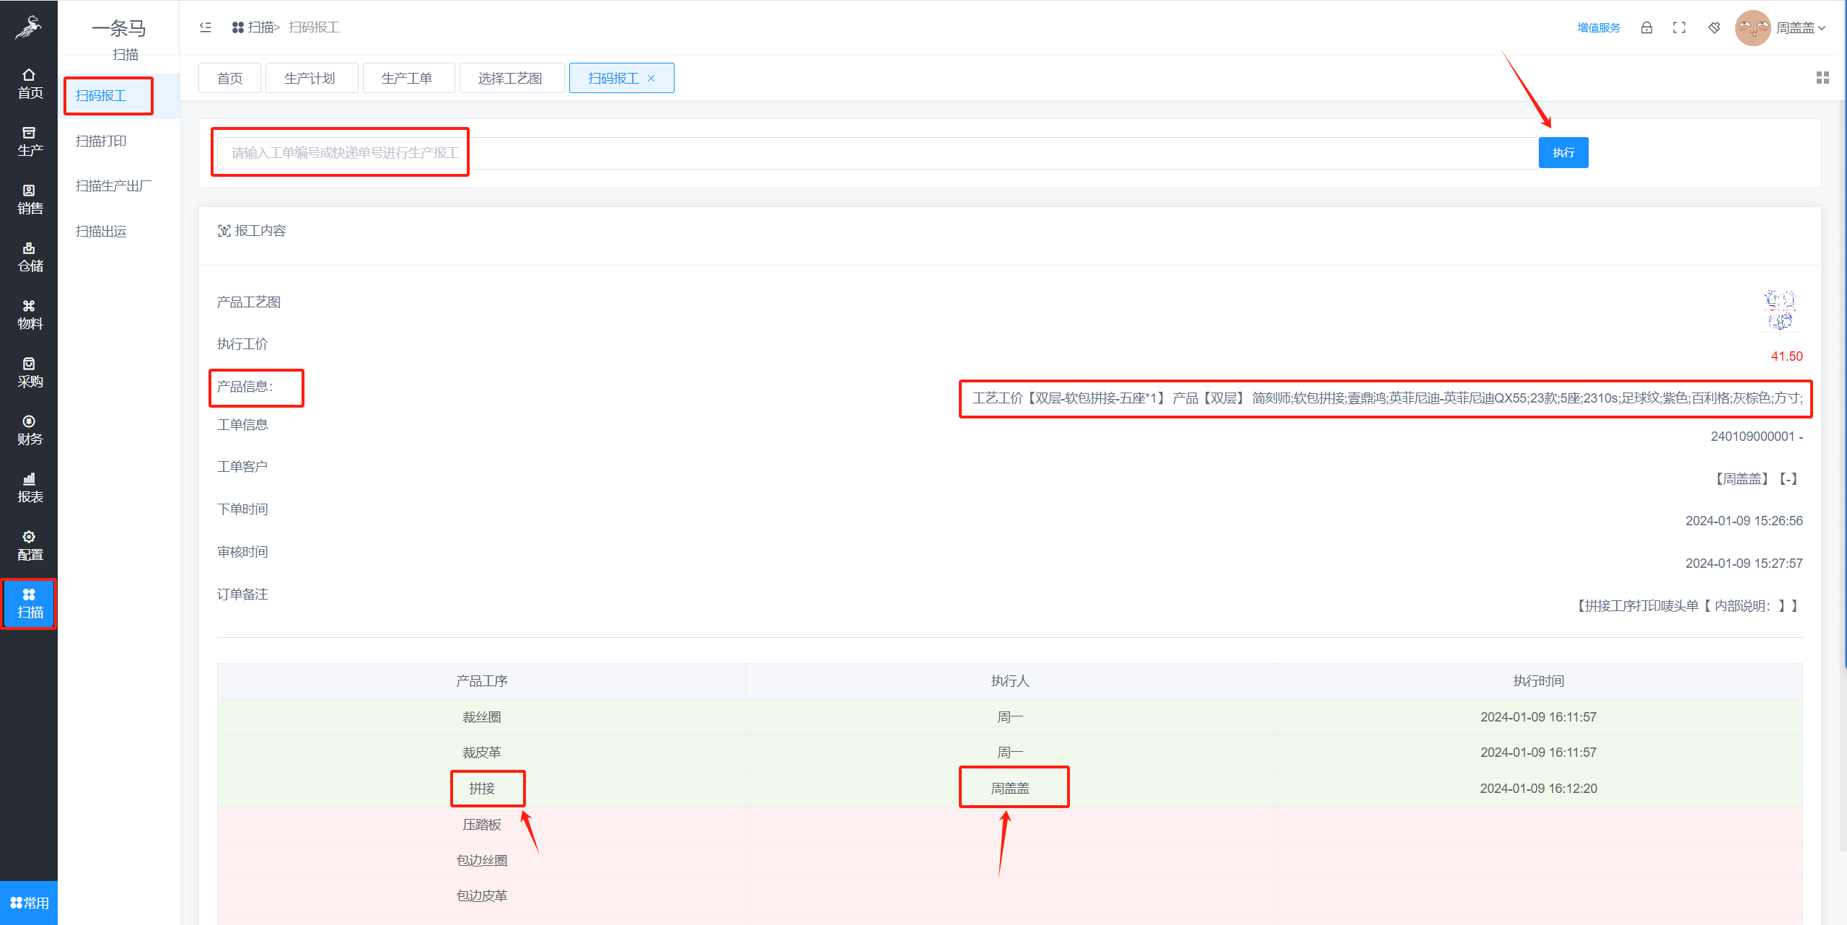Toggle fullscreen mode icon
Screen dimensions: 1847x925
tap(1679, 27)
